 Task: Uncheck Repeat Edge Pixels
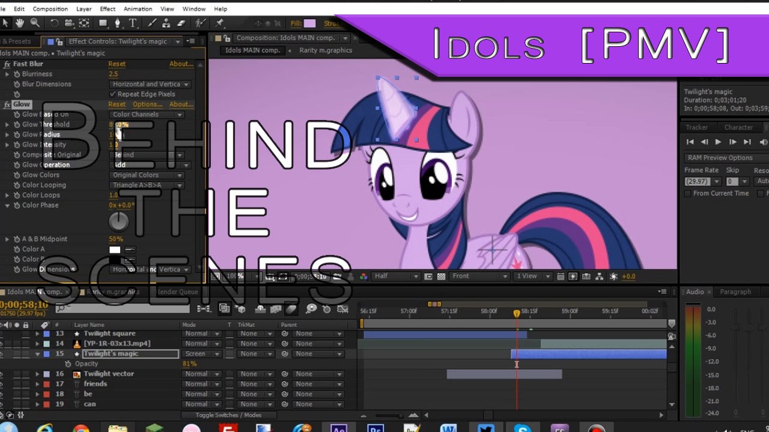(x=112, y=94)
